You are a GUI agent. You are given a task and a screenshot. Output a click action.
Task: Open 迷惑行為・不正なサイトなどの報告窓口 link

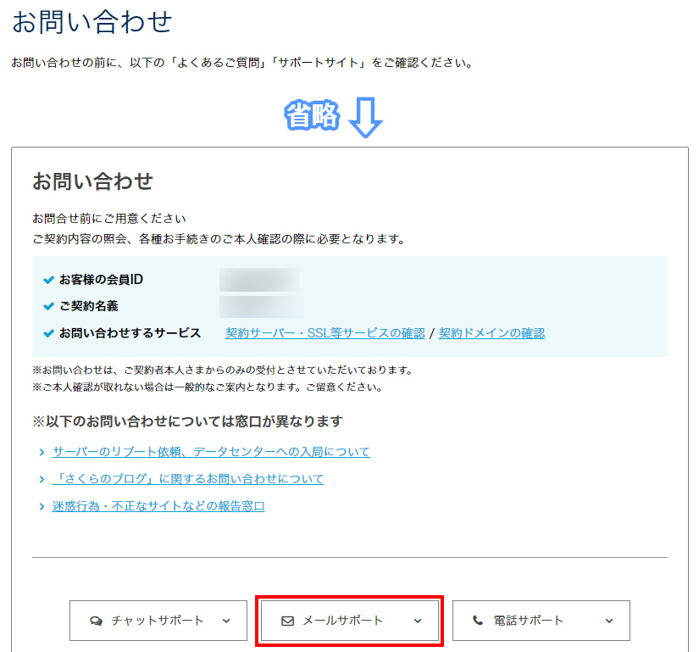158,506
